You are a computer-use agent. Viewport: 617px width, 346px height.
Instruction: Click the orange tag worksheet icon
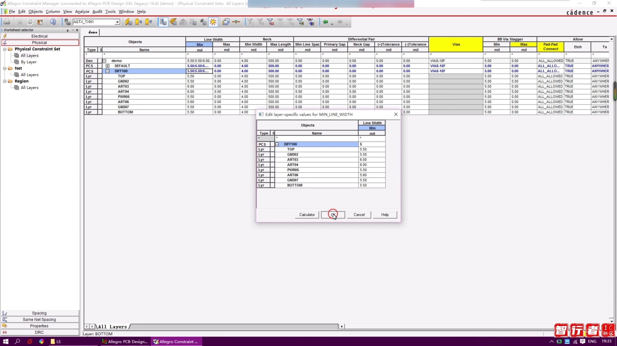(173, 22)
